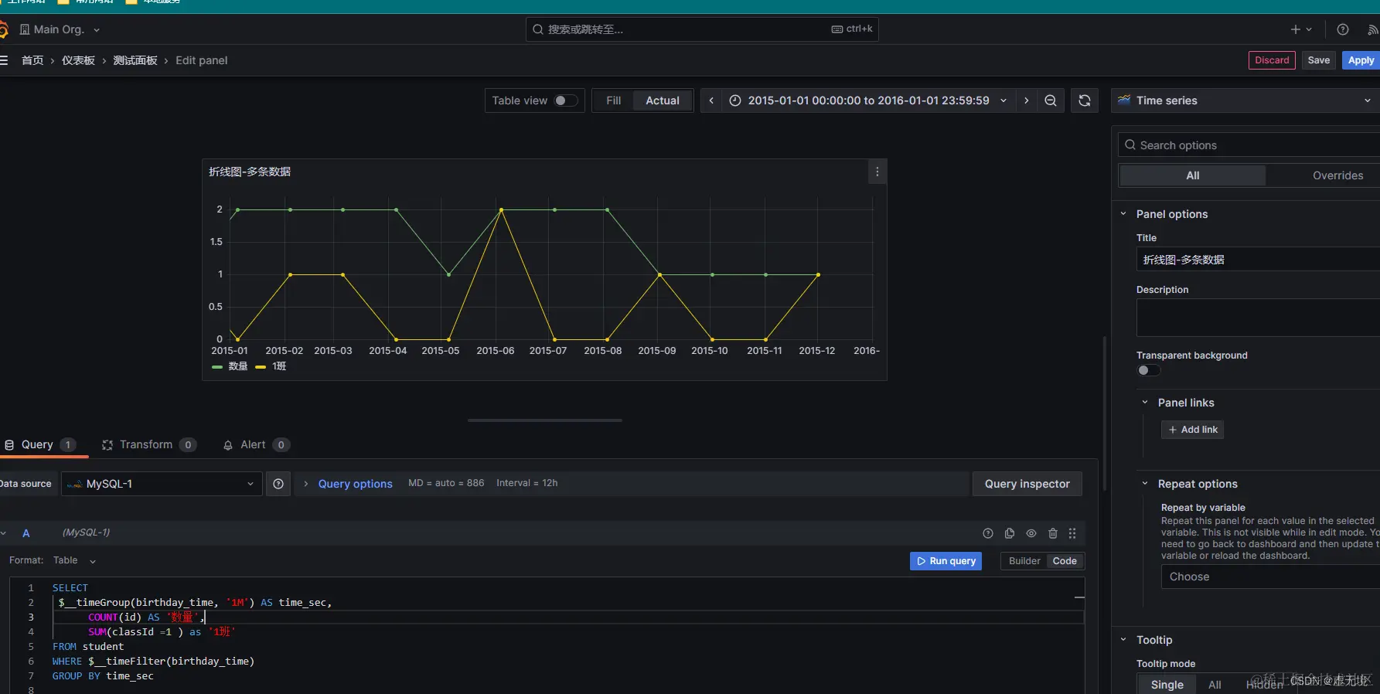Go to 仪表板 breadcrumb
This screenshot has height=694, width=1380.
click(78, 60)
